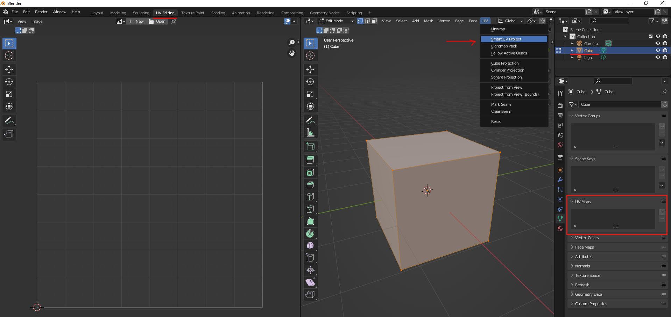Switch to the Texture Paint workspace tab
The height and width of the screenshot is (317, 671).
pos(192,13)
